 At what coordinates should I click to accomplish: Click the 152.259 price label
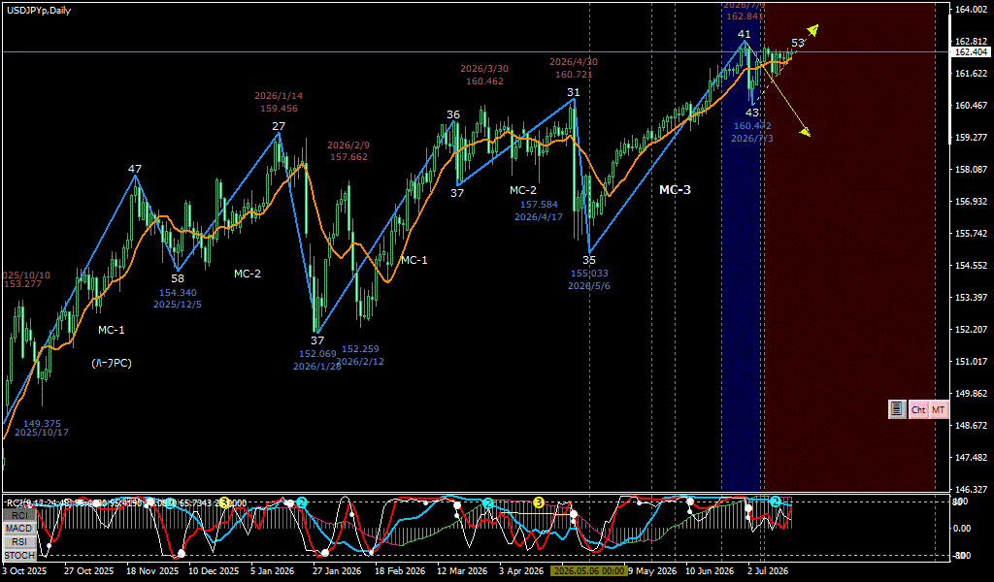coord(360,349)
